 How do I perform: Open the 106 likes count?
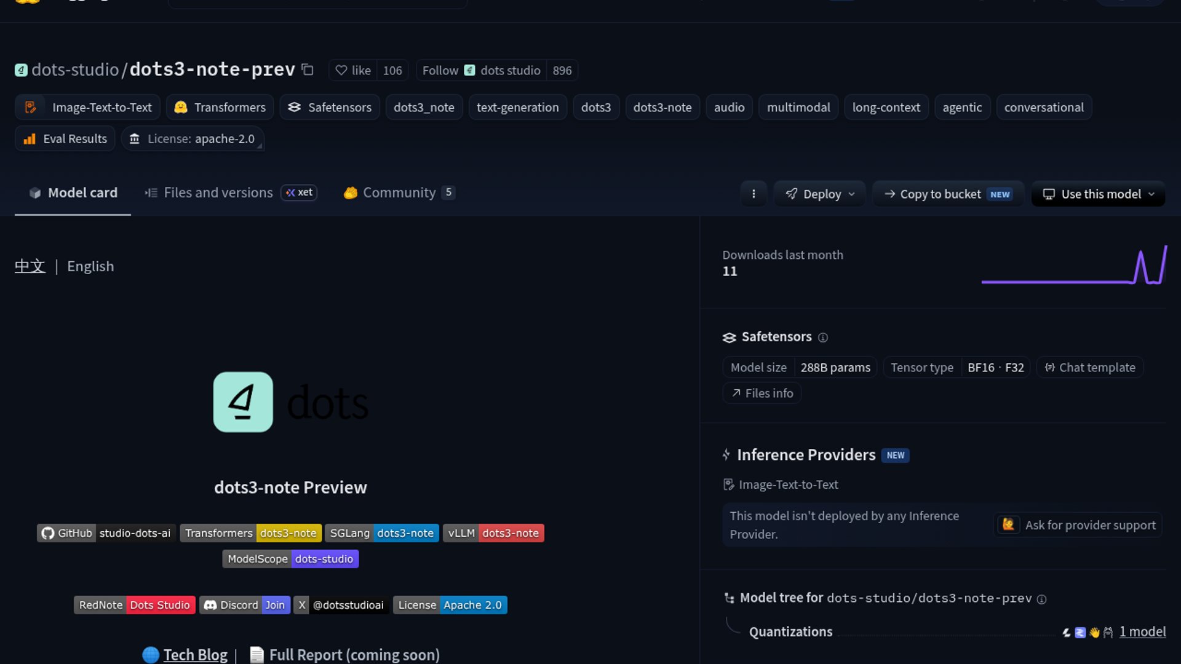click(392, 70)
